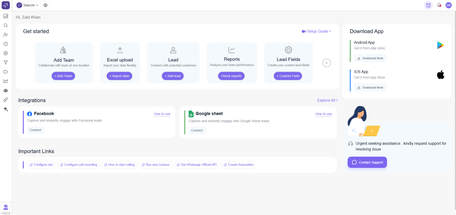Click the 'IOS App' title text
The height and width of the screenshot is (215, 456).
coord(361,72)
